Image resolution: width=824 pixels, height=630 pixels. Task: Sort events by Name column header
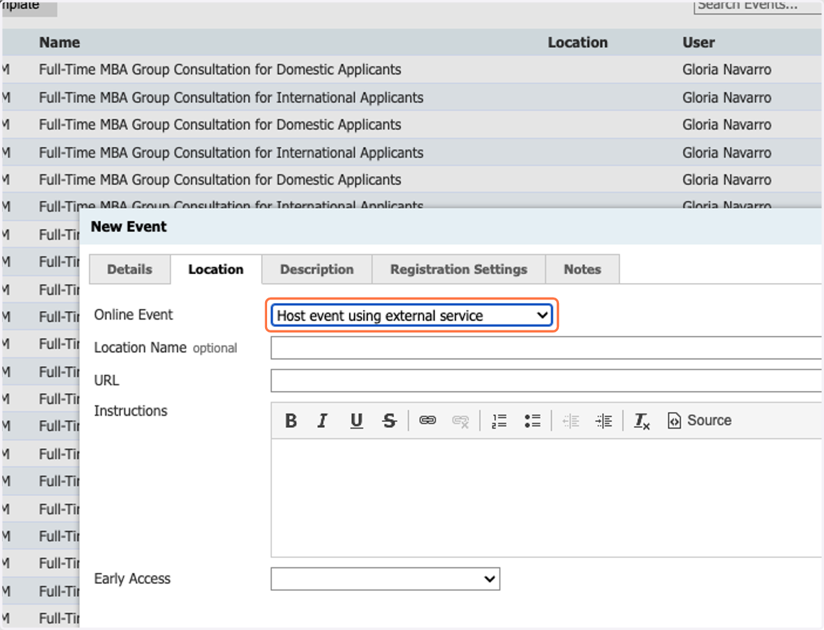(60, 43)
